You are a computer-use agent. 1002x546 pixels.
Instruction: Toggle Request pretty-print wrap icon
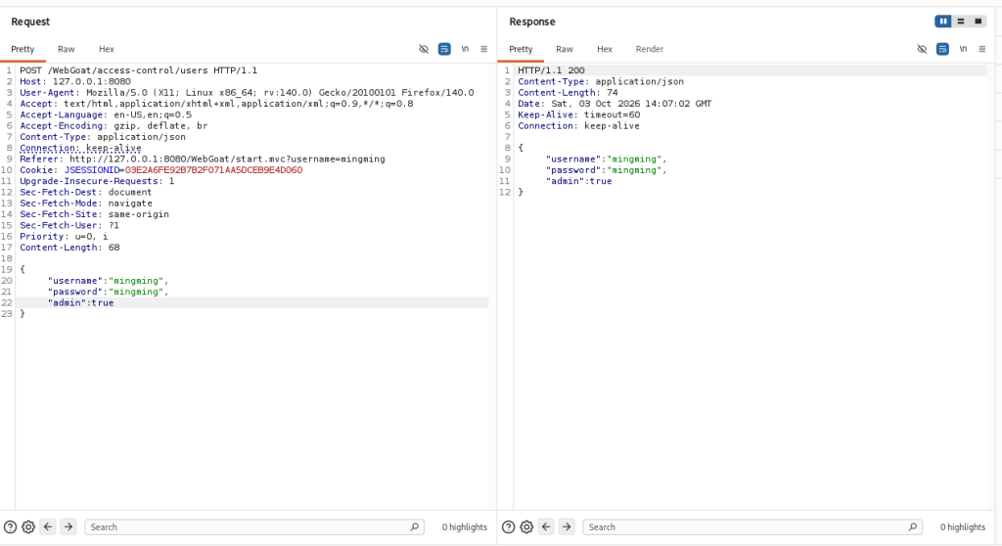click(x=444, y=49)
